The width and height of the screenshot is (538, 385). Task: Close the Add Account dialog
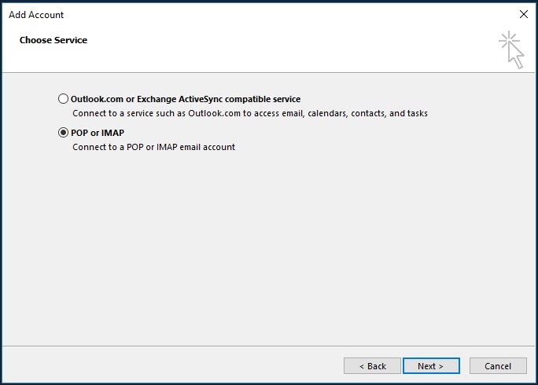[x=524, y=14]
